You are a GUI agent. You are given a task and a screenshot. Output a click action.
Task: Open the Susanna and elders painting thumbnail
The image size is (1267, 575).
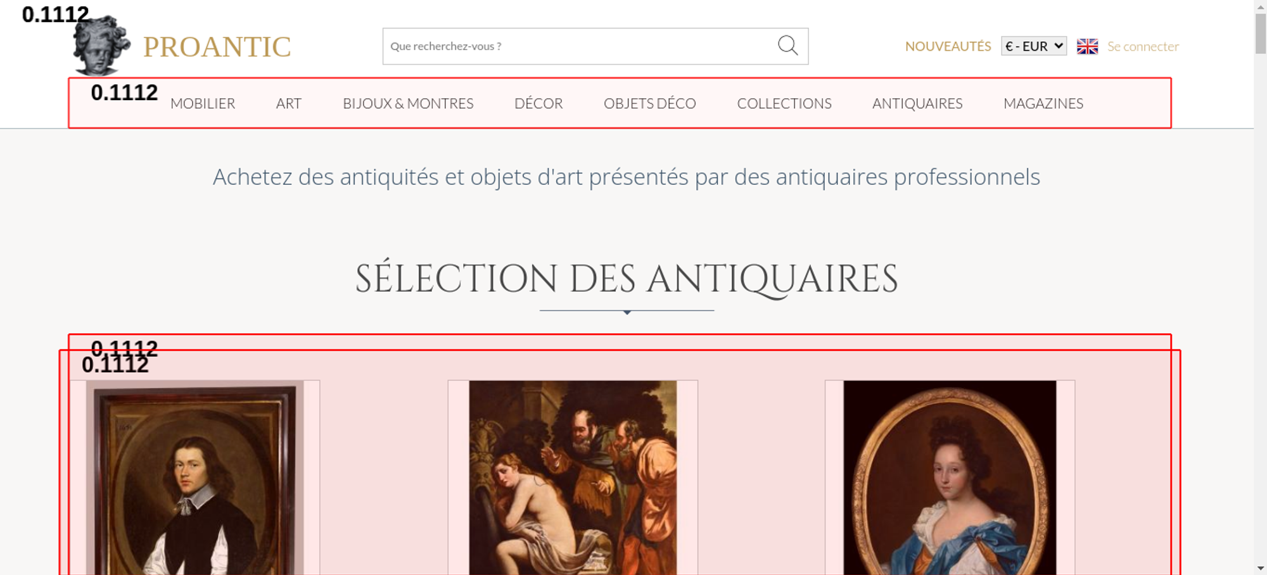(x=573, y=477)
